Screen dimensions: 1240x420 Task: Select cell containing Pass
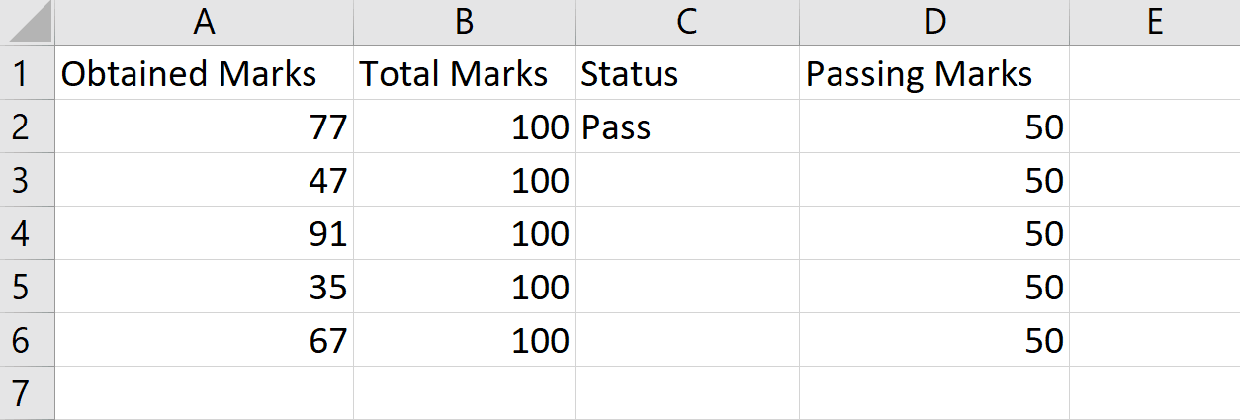click(x=687, y=126)
